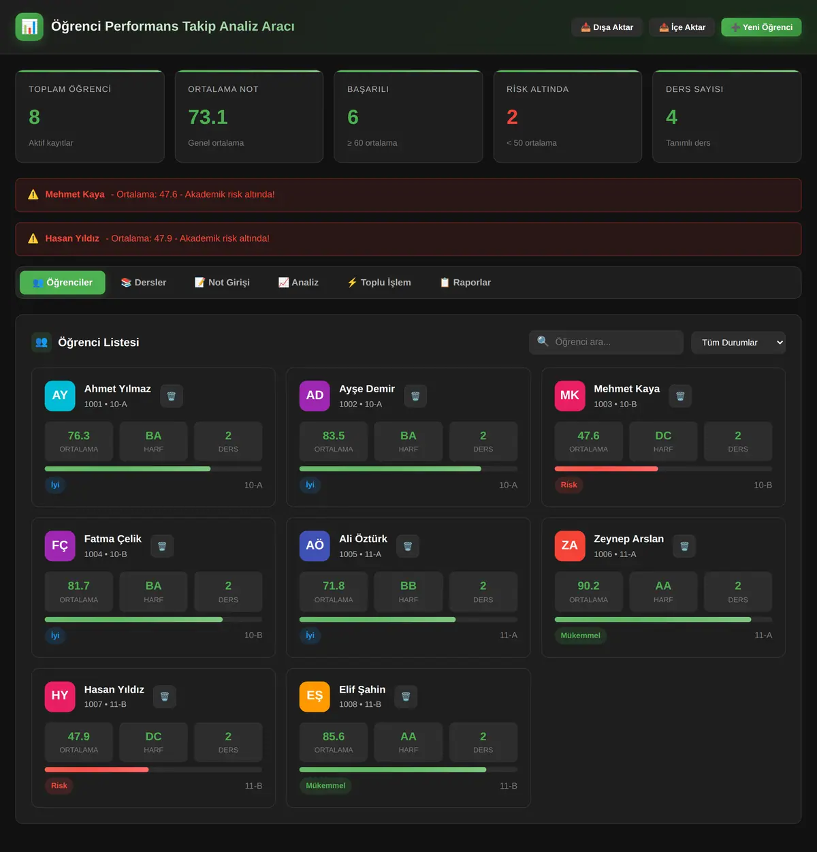Select the Toplu İşlem tab
Screen dimensions: 817x852
[x=379, y=283]
